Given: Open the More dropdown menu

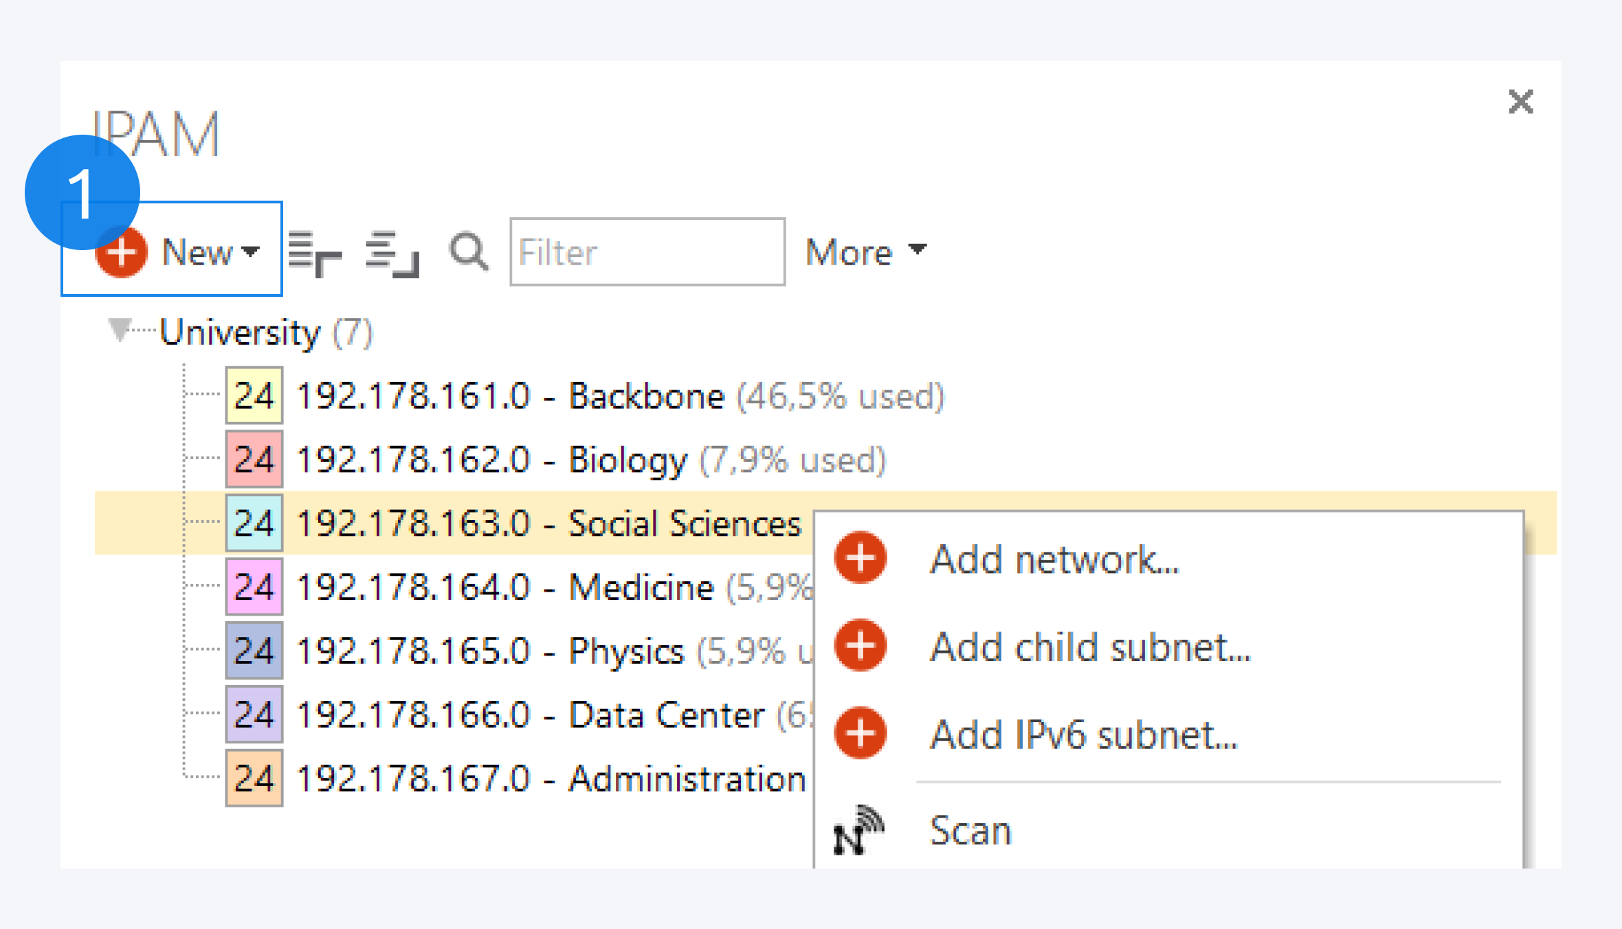Looking at the screenshot, I should click(x=866, y=252).
